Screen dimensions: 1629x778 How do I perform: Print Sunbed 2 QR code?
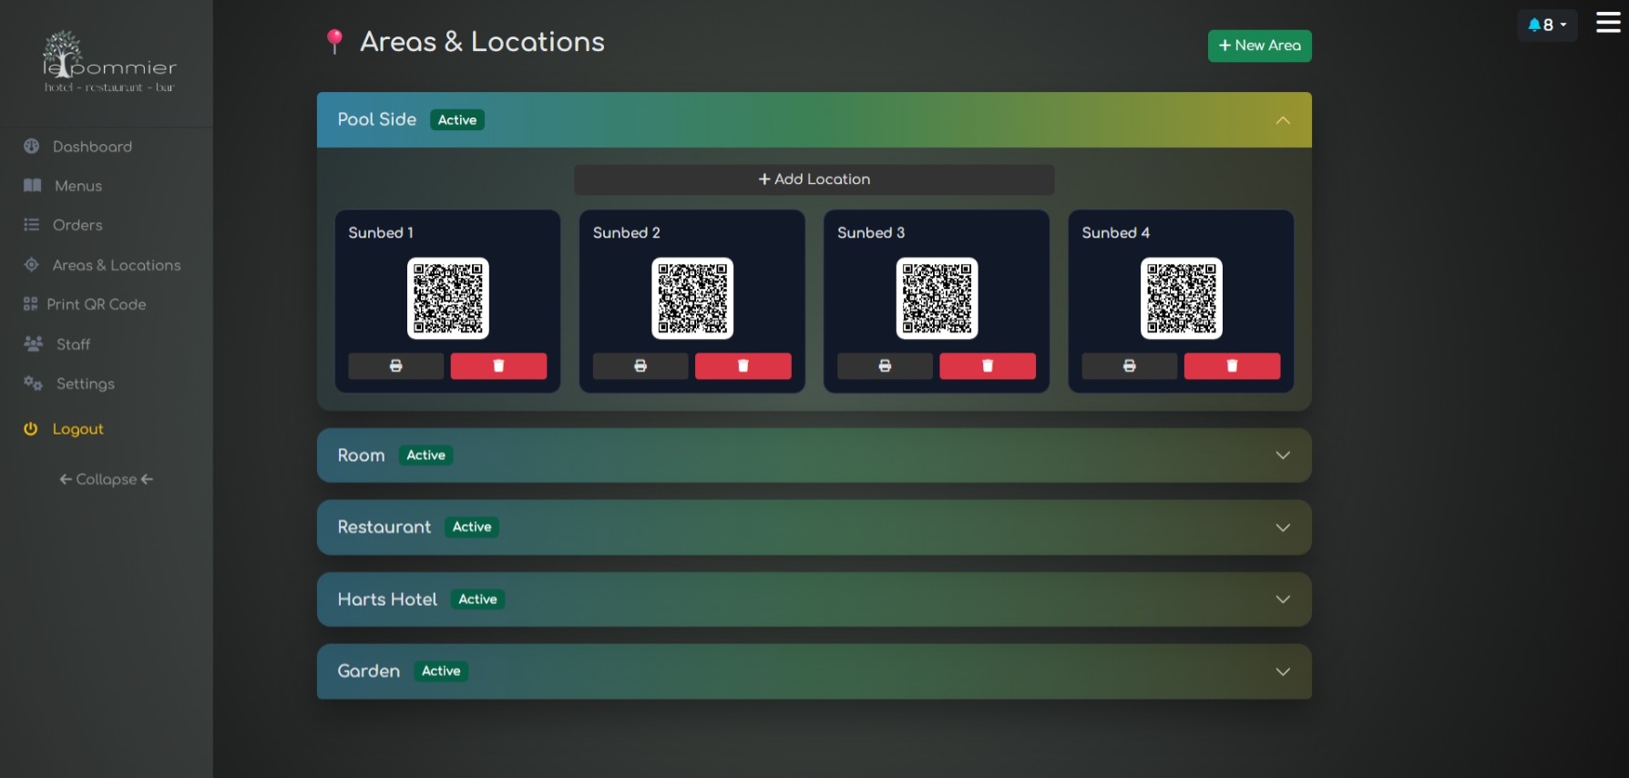click(x=640, y=365)
